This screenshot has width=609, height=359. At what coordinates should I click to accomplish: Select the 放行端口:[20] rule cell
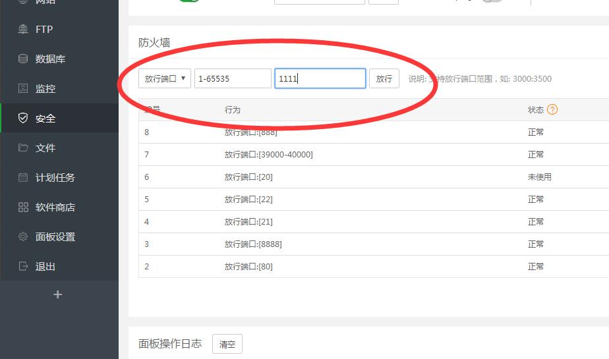[248, 177]
